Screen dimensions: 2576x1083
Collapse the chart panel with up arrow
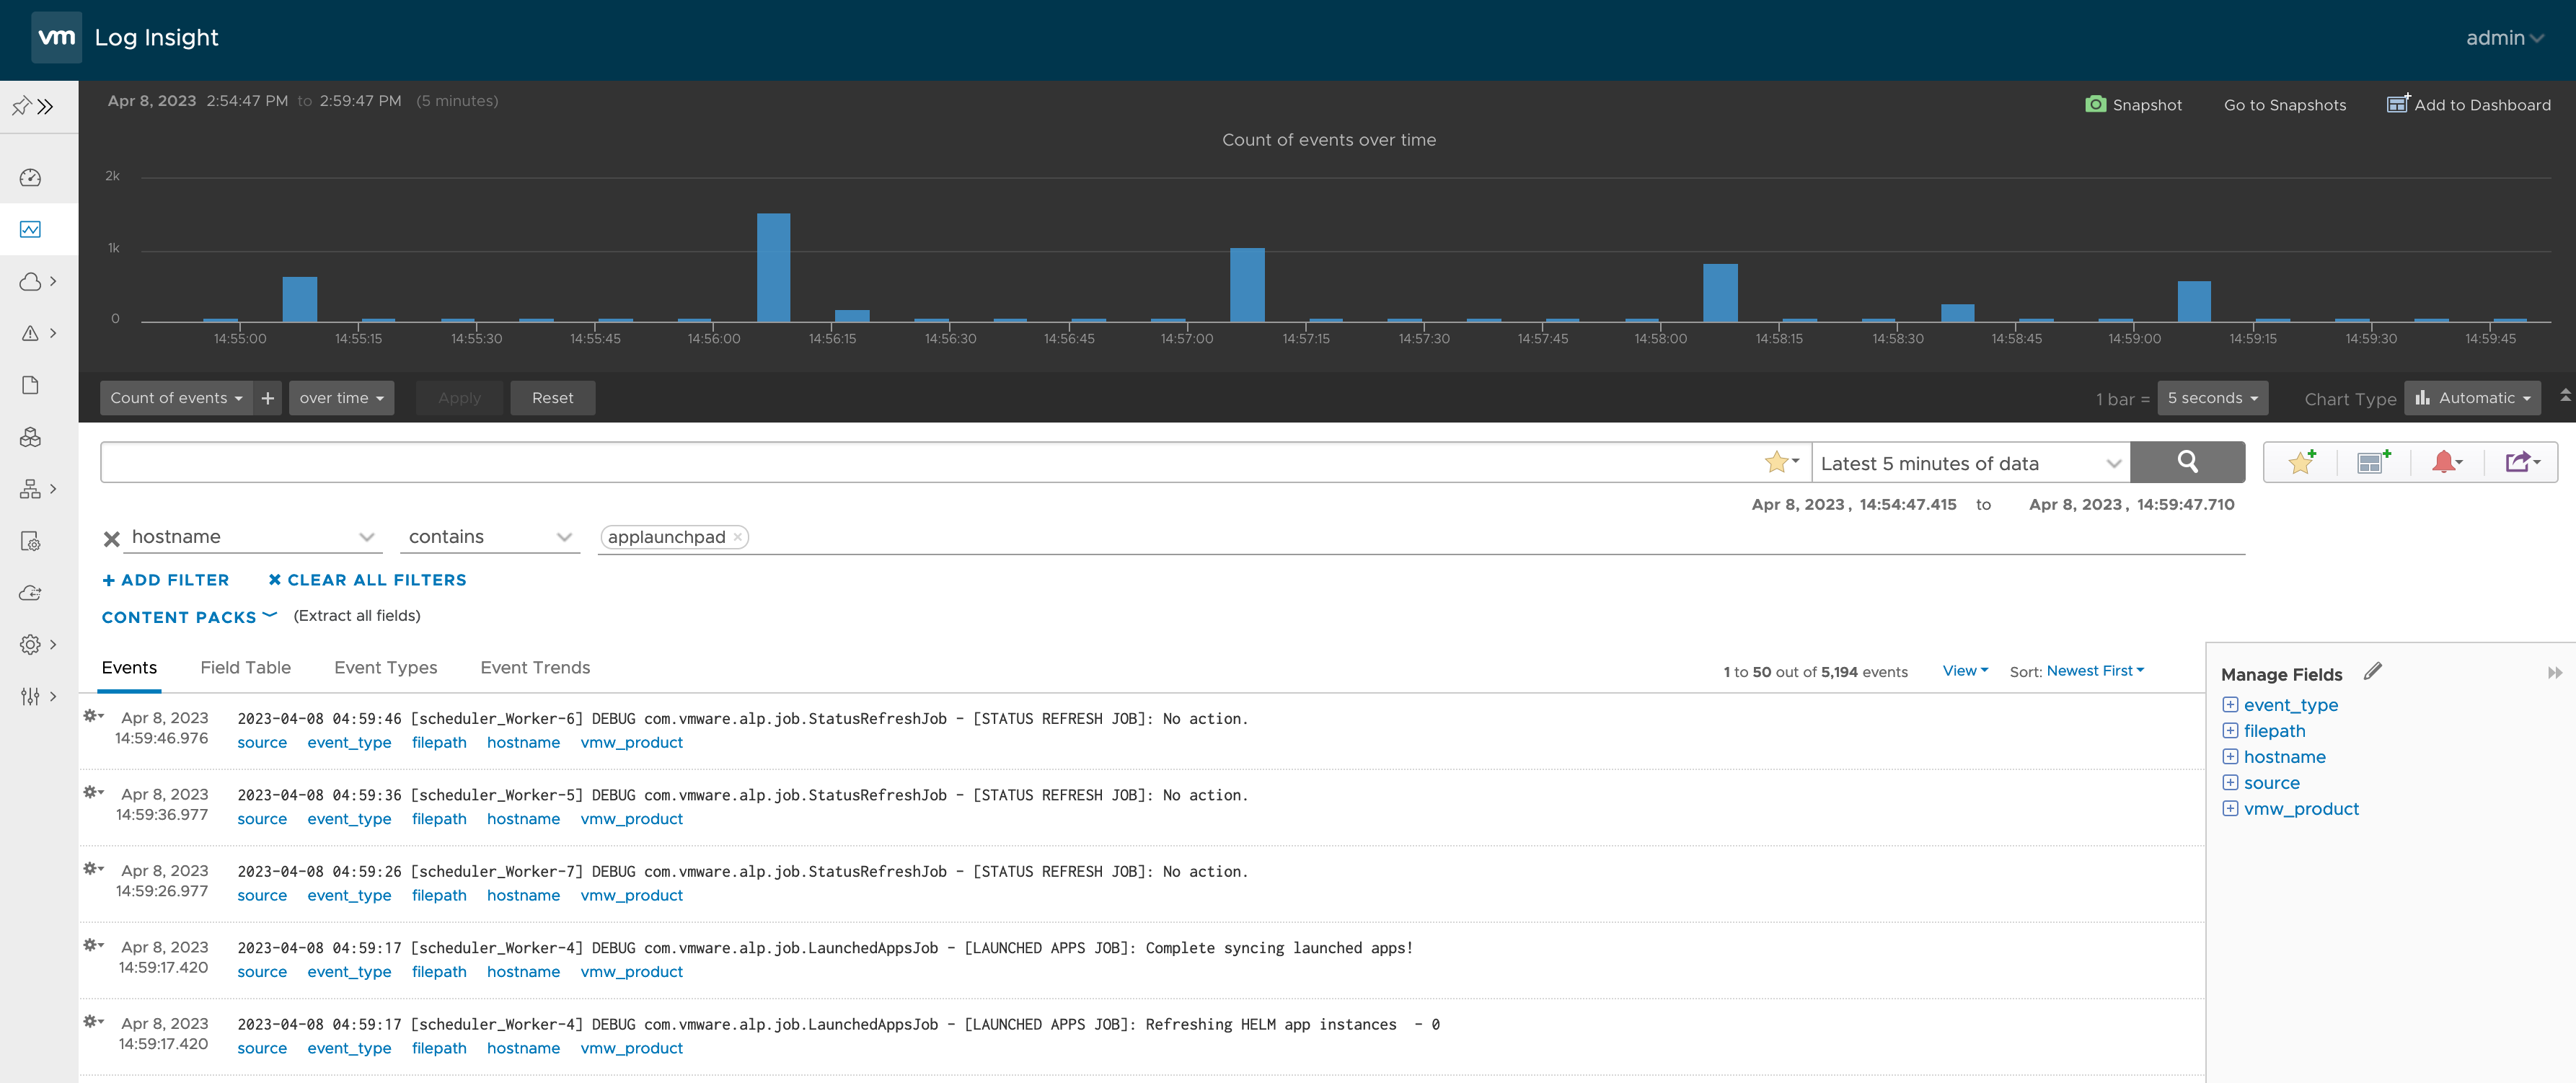(2564, 396)
